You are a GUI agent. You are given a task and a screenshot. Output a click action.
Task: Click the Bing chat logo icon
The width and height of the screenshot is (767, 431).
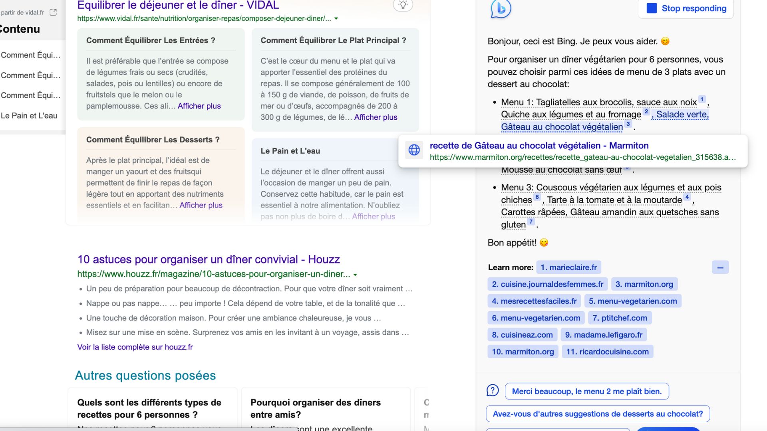501,9
